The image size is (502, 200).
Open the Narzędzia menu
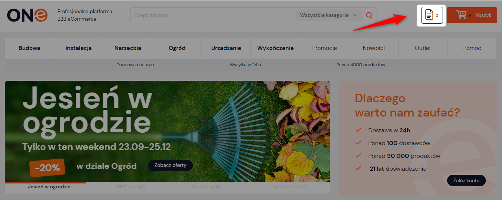[x=128, y=48]
